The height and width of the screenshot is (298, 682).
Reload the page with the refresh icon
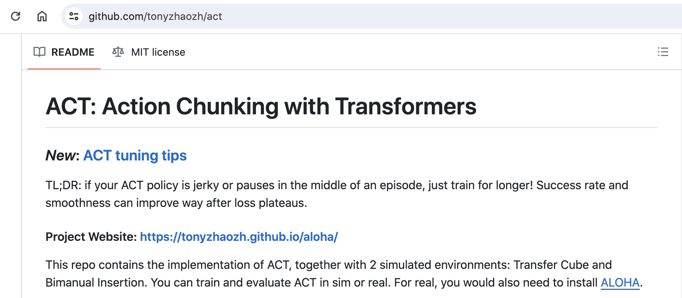pos(15,16)
